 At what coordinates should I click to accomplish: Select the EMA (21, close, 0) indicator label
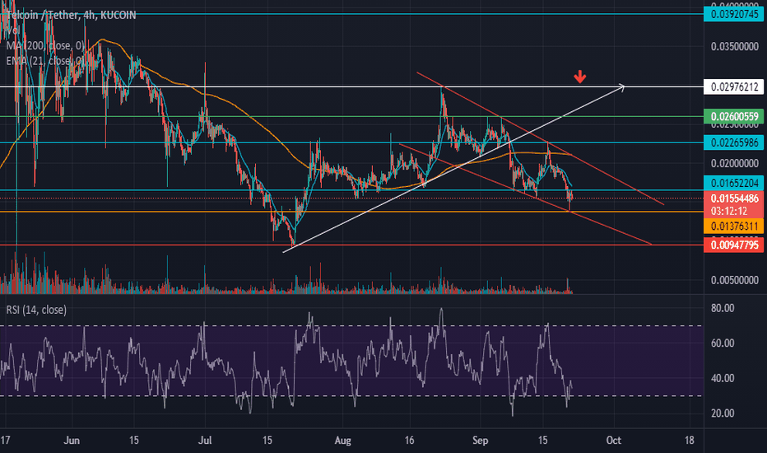45,61
